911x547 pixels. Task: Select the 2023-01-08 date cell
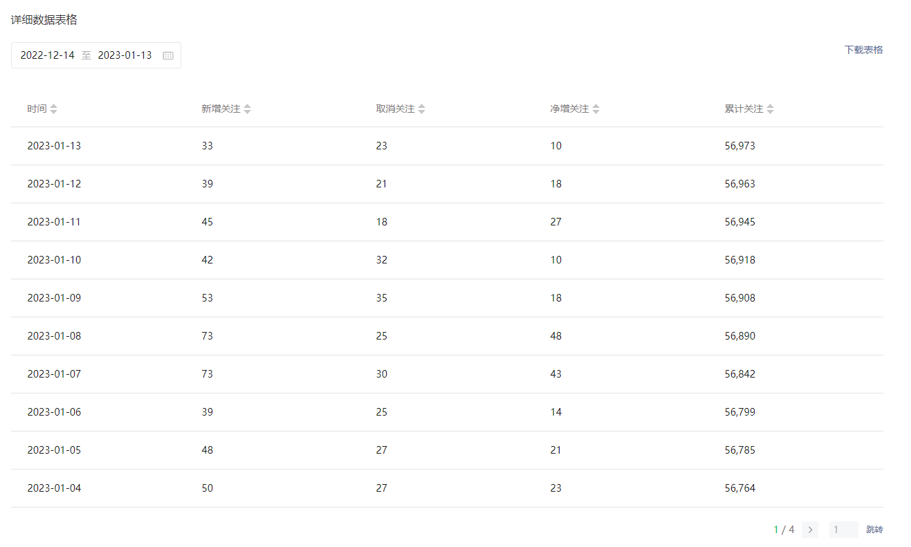click(x=54, y=336)
